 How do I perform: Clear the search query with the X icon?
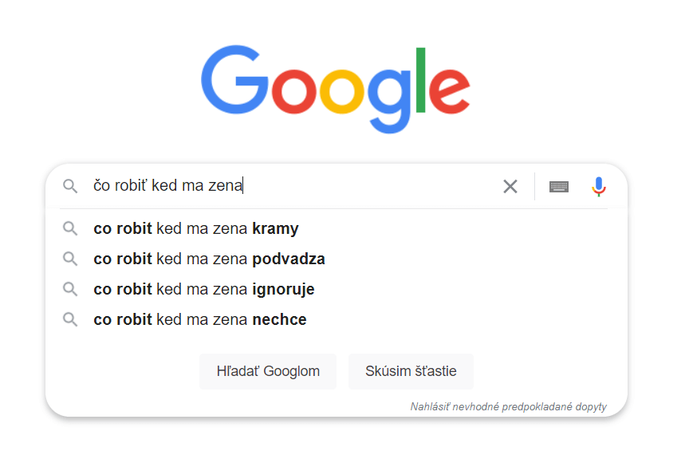pyautogui.click(x=510, y=186)
